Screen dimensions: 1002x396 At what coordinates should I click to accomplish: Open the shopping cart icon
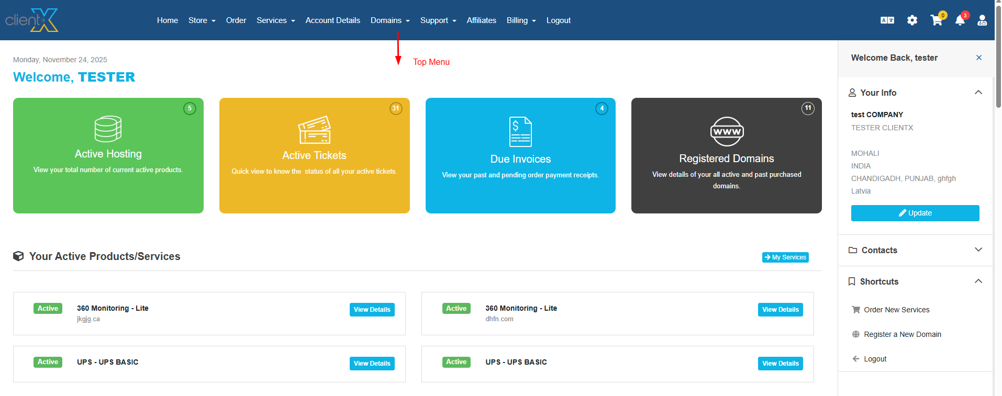click(936, 20)
